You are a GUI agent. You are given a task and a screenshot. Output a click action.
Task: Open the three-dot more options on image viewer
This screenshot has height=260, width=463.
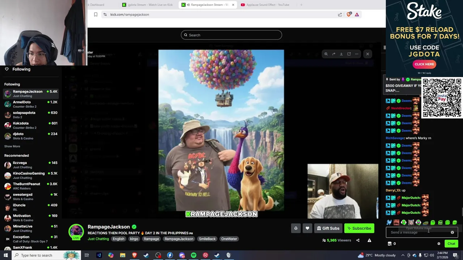point(357,54)
